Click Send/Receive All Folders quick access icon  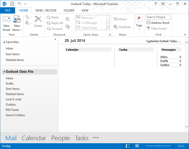(12, 4)
